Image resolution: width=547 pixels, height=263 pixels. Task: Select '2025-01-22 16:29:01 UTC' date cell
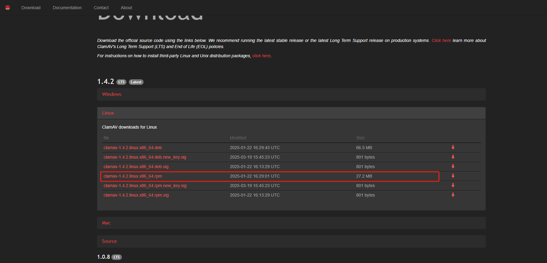[255, 176]
